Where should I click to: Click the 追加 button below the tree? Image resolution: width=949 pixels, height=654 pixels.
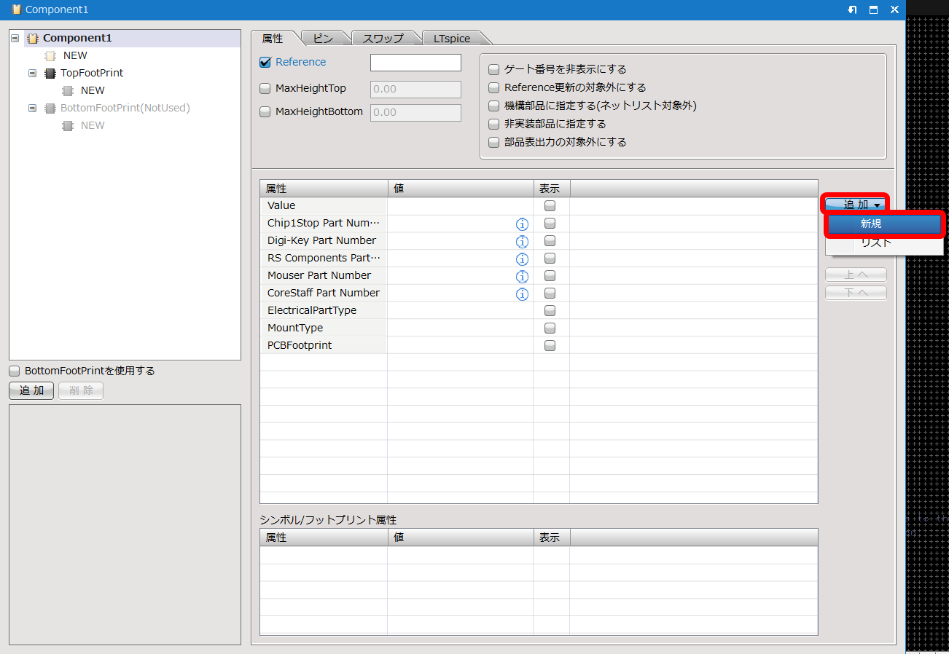pyautogui.click(x=31, y=390)
